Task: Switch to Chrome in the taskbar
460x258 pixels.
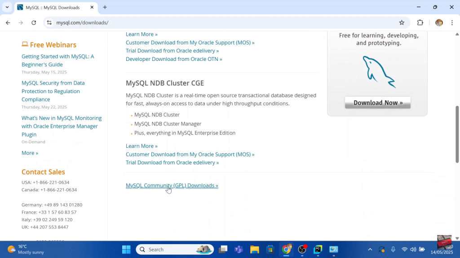Action: tap(286, 249)
